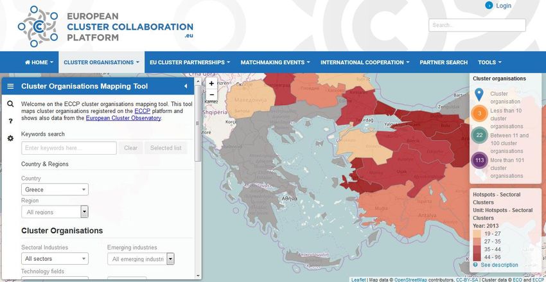Screen dimensions: 546x282
Task: Focus the site Search field
Action: tap(477, 25)
